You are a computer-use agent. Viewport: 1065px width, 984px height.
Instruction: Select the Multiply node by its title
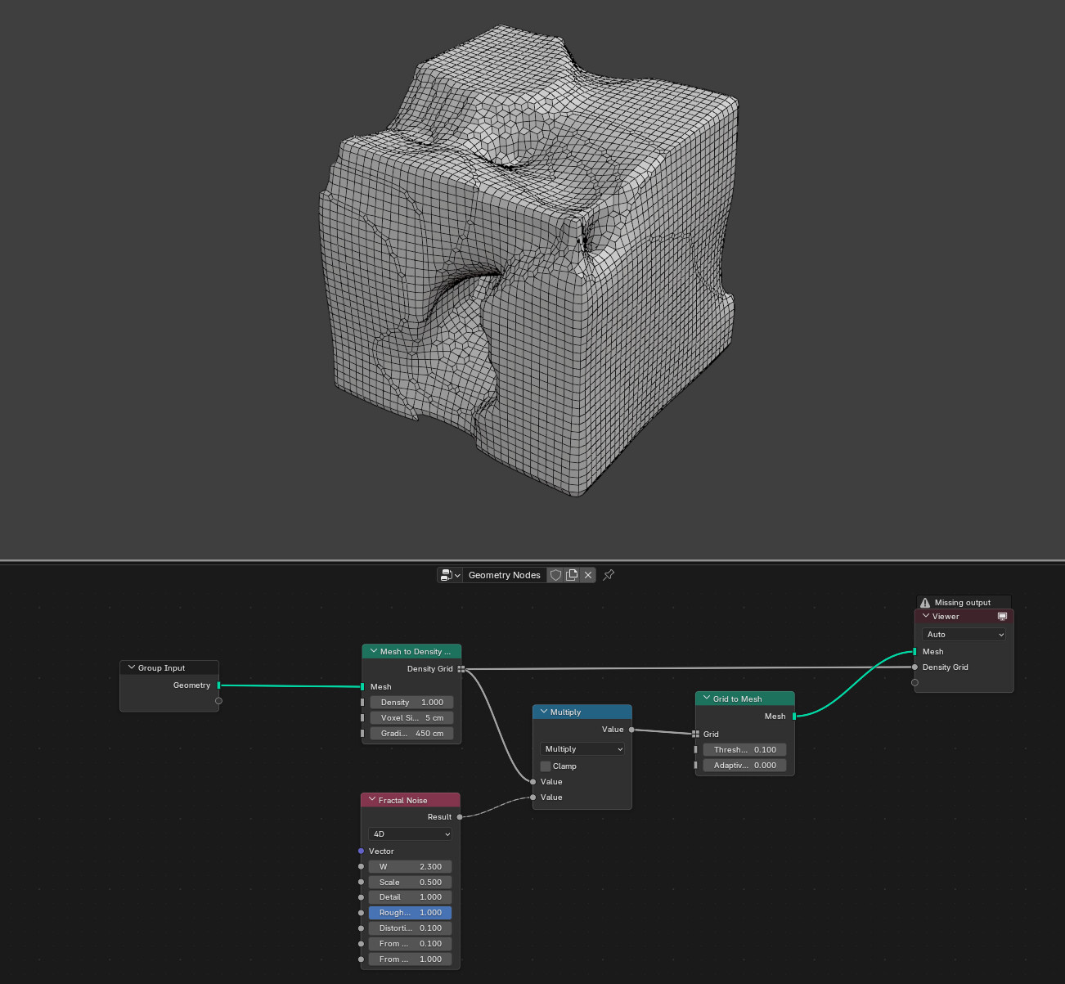pos(565,712)
